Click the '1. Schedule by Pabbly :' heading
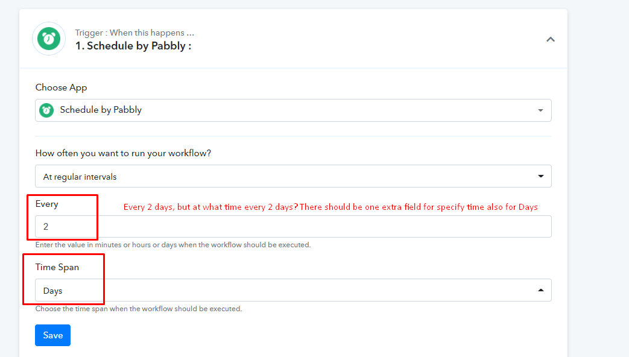 [133, 46]
